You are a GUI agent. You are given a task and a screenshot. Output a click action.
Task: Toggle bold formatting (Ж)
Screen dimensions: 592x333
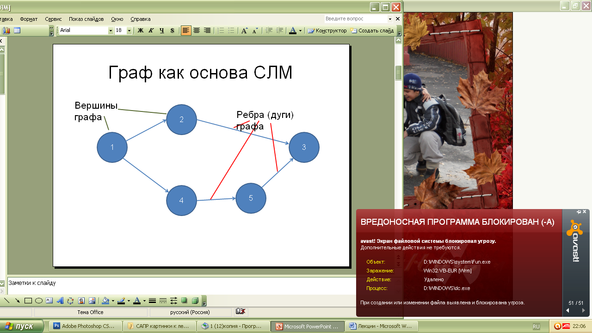(141, 31)
